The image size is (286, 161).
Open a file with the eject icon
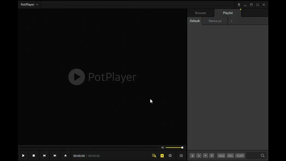pyautogui.click(x=65, y=156)
